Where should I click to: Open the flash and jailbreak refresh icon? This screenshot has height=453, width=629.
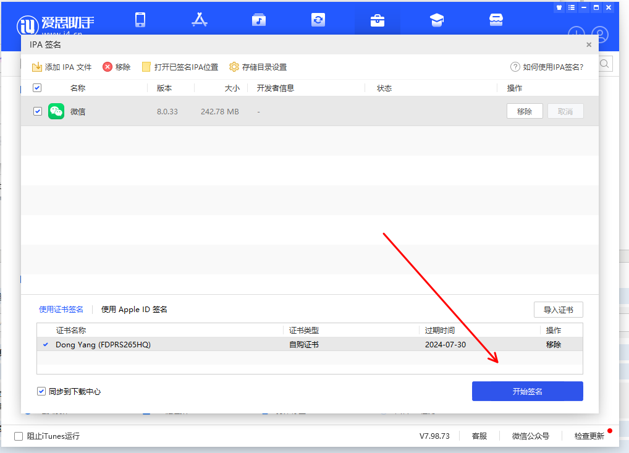(x=318, y=20)
